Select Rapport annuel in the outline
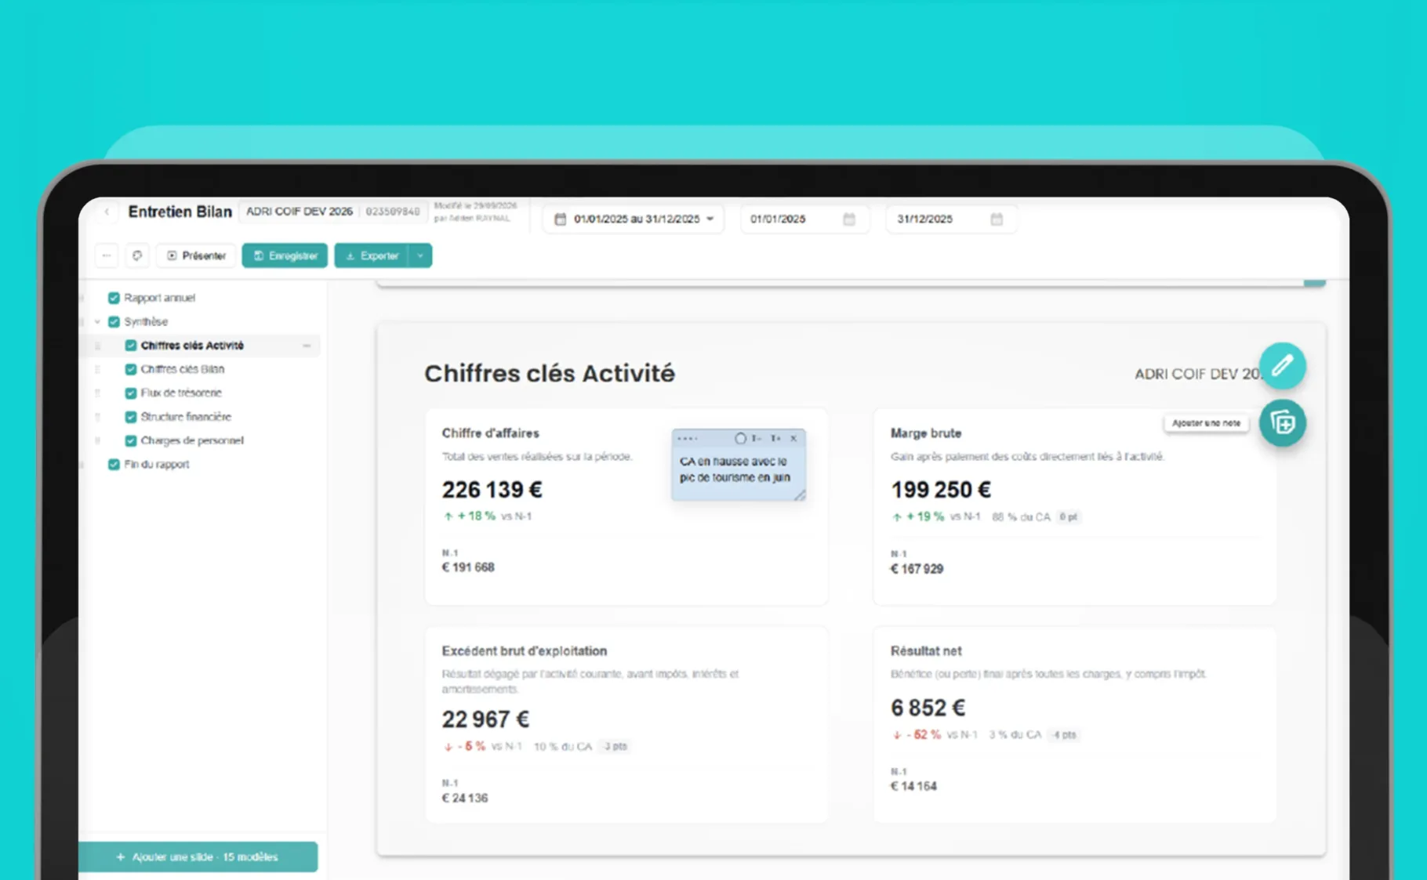Screen dimensions: 1427x880 (160, 298)
